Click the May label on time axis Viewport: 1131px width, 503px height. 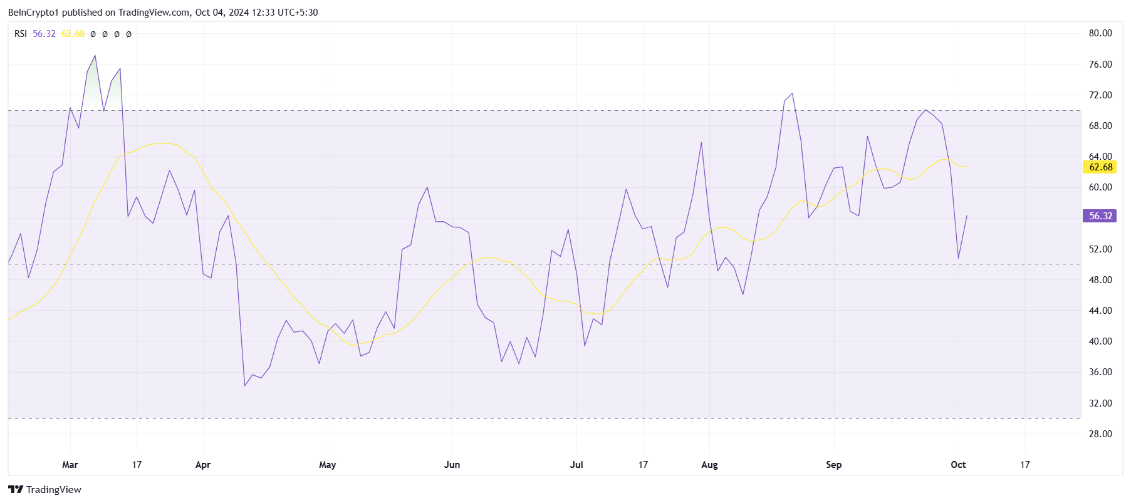[x=328, y=465]
